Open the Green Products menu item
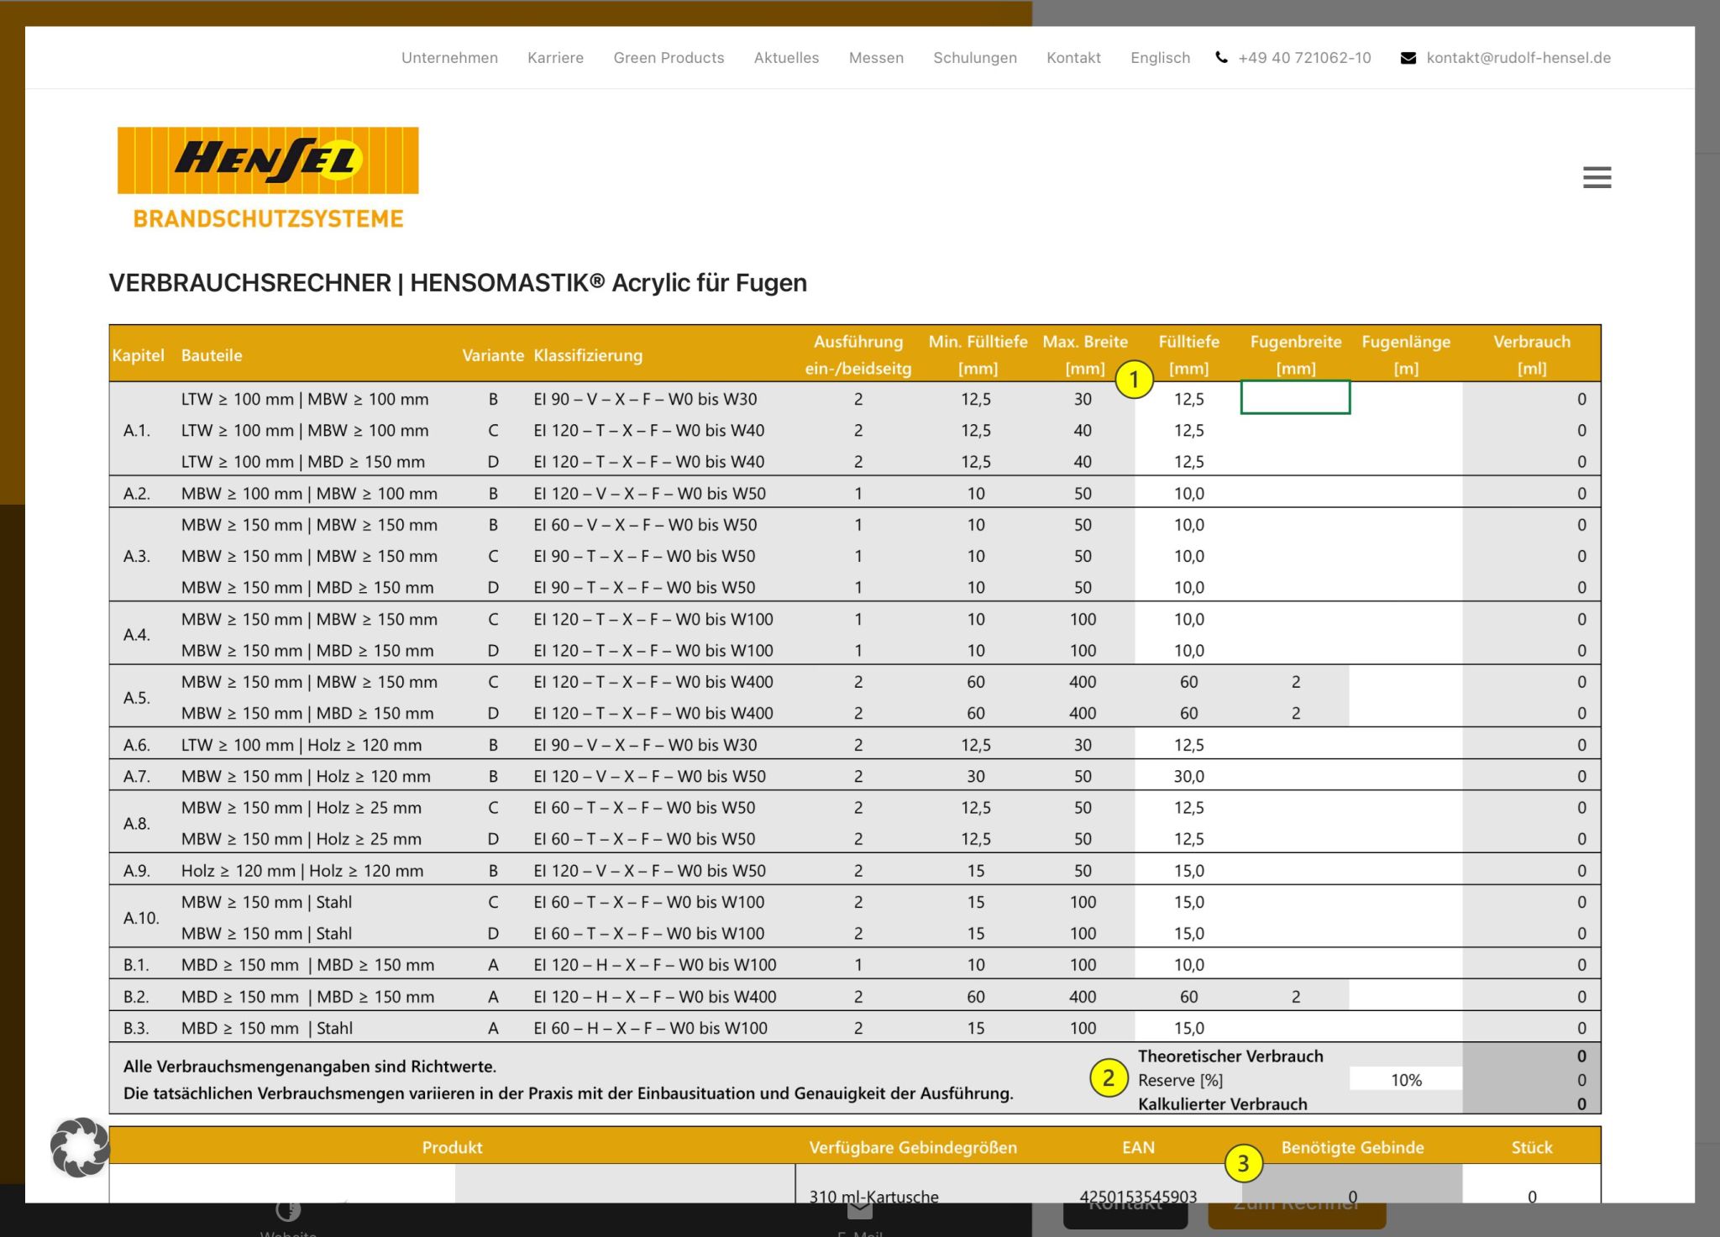 (x=669, y=58)
